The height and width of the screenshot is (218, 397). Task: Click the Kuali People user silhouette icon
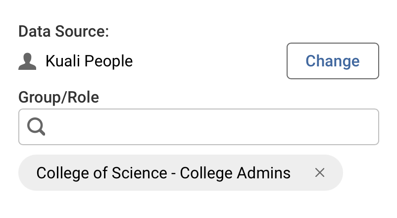coord(27,61)
